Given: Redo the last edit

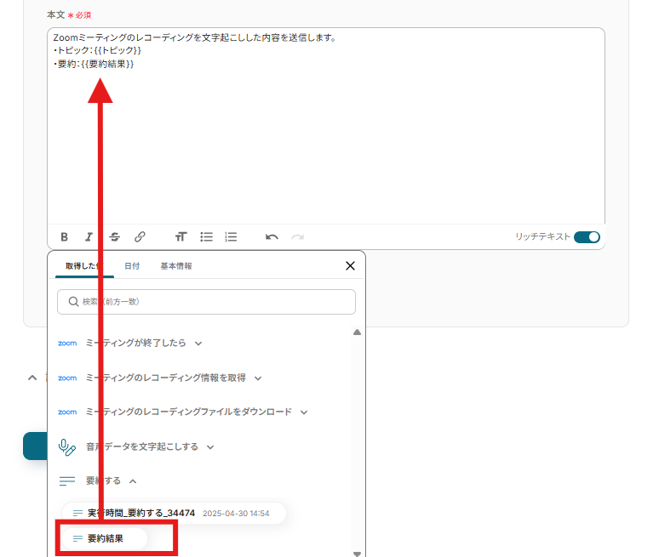Looking at the screenshot, I should [x=297, y=237].
